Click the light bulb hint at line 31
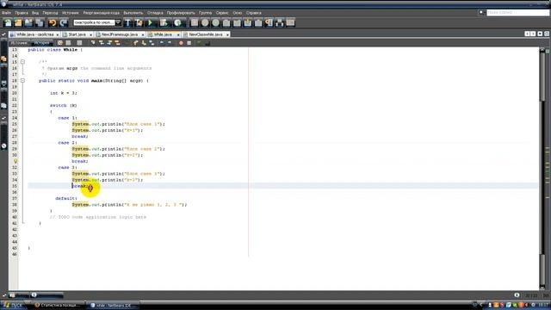551x310 pixels. (15, 161)
